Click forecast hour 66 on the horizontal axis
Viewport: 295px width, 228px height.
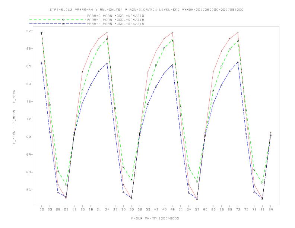click(x=222, y=209)
